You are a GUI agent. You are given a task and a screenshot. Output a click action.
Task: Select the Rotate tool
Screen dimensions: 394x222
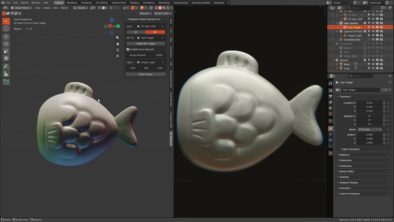tap(6, 44)
